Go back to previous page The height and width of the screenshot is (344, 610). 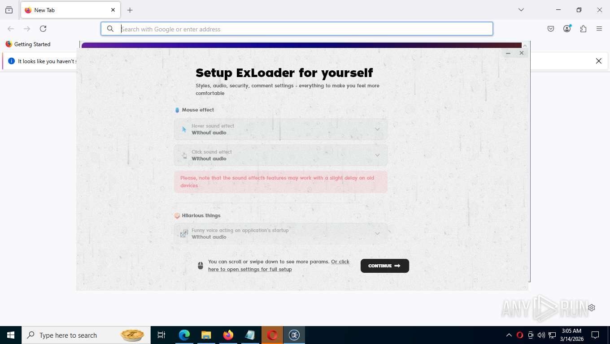(x=11, y=29)
